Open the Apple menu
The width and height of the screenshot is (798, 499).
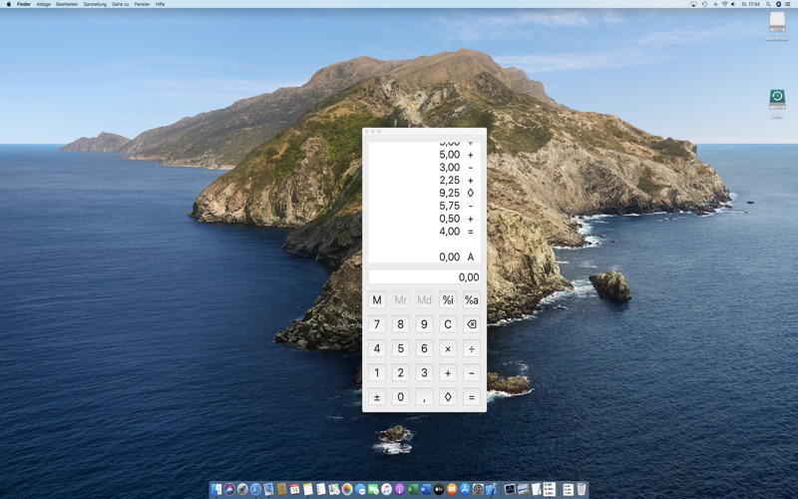(x=8, y=4)
